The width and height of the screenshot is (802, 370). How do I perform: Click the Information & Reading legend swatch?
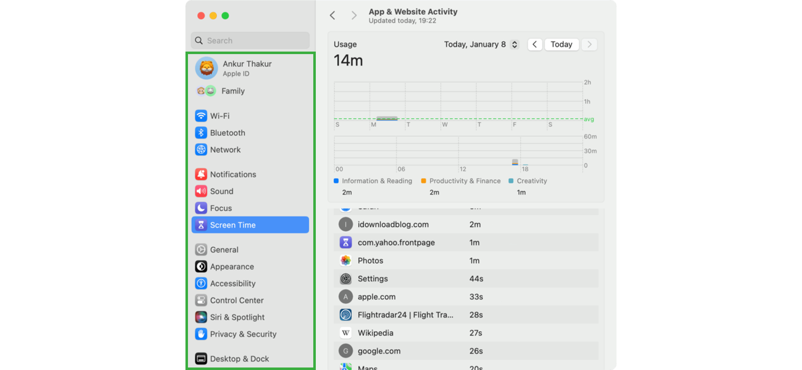pos(336,181)
